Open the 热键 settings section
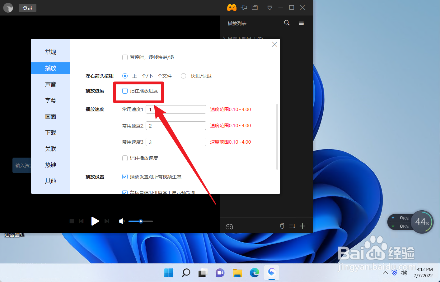Viewport: 440px width, 282px height. (x=50, y=165)
